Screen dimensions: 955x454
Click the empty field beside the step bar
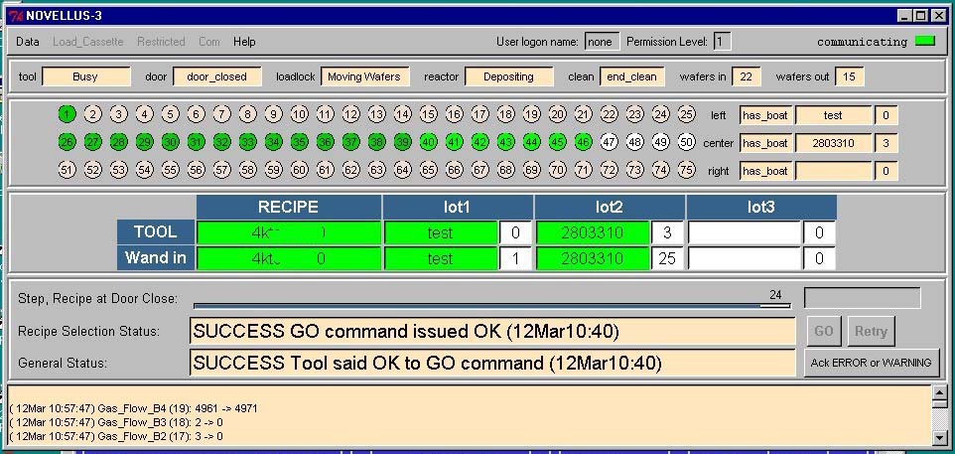pyautogui.click(x=863, y=298)
